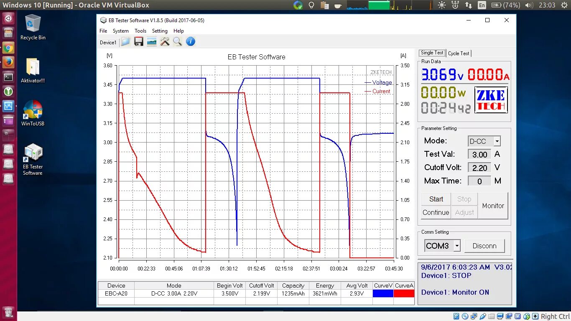Open Chrome from the Ubuntu launcher

click(8, 48)
